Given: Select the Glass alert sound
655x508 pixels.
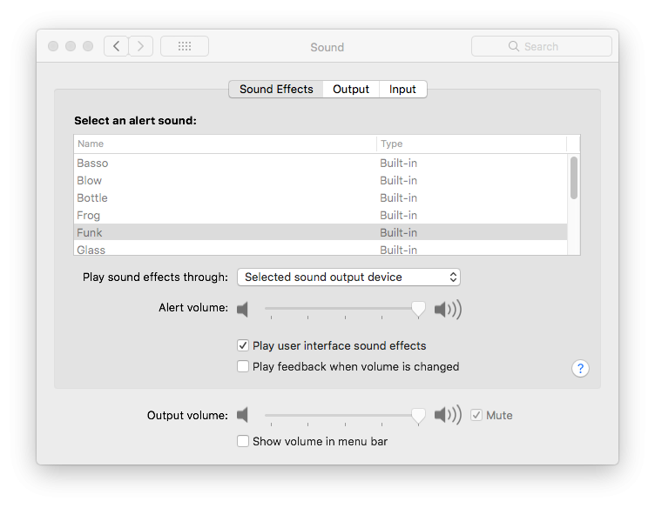Looking at the screenshot, I should [321, 249].
